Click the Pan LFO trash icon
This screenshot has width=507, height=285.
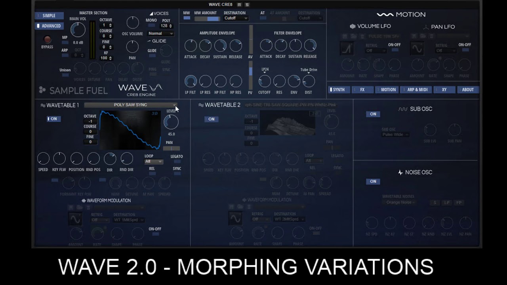pos(431,36)
